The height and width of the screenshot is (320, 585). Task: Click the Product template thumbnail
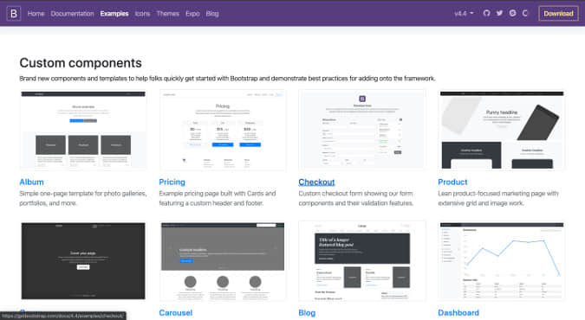click(x=502, y=130)
